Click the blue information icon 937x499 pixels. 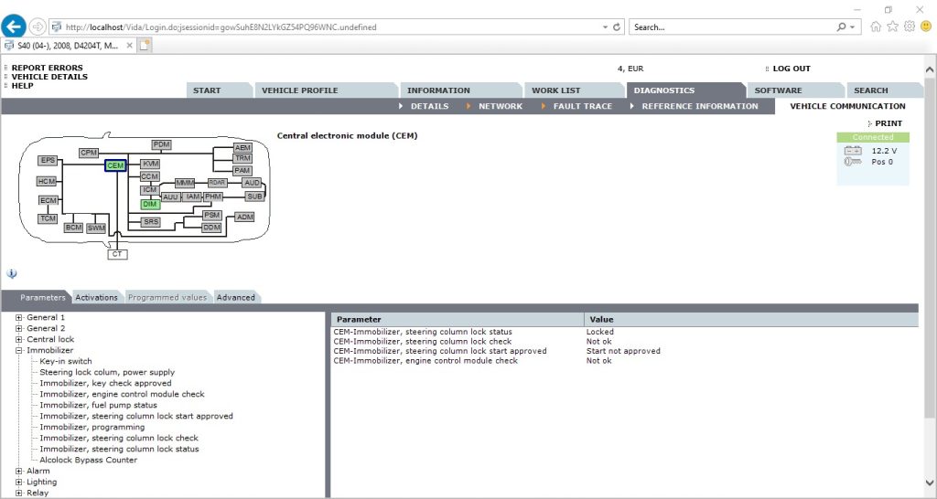pyautogui.click(x=11, y=273)
